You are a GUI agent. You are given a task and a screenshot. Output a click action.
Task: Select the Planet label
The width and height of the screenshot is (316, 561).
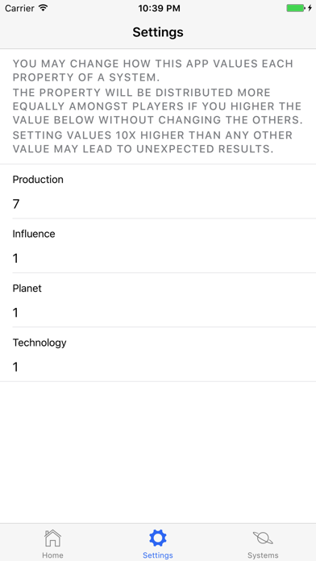click(x=27, y=289)
